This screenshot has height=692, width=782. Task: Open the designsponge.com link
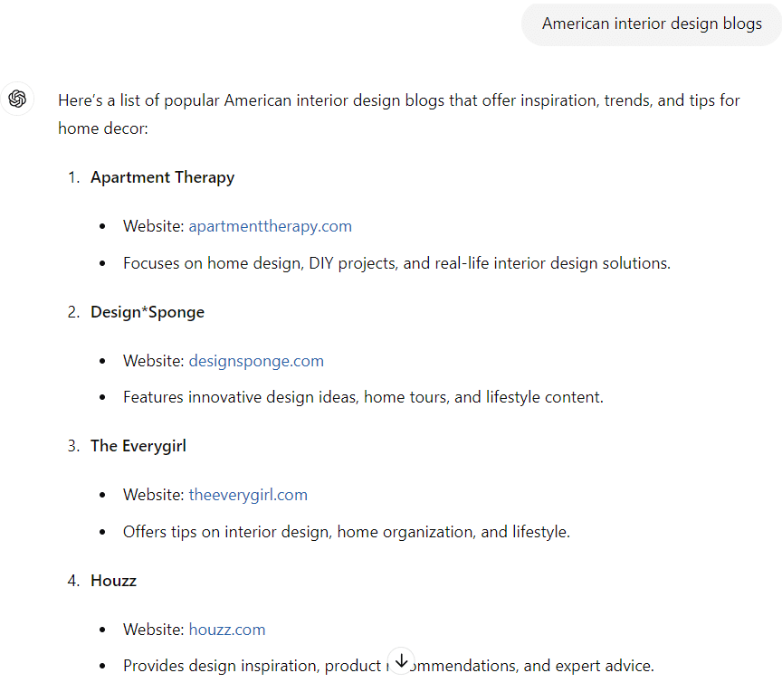[256, 360]
